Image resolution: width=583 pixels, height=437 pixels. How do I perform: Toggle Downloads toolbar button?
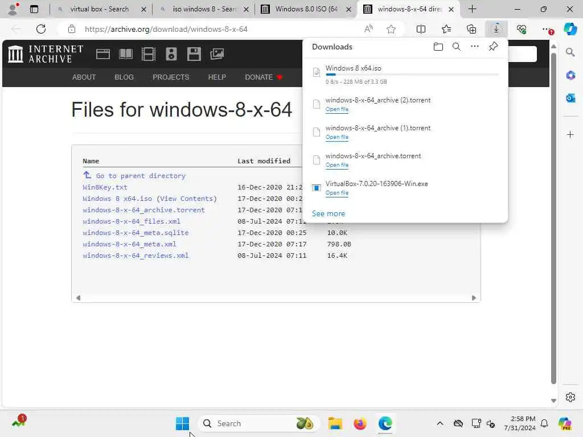click(x=496, y=29)
